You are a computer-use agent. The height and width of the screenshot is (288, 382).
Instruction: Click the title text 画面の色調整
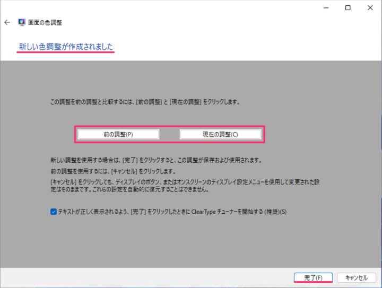coord(45,23)
